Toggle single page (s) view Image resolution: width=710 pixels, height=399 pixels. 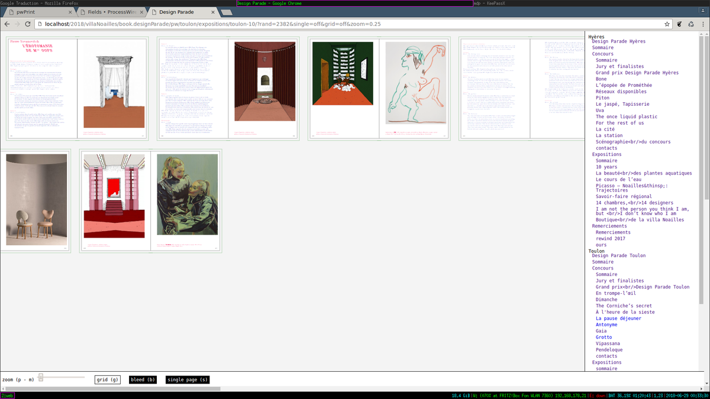[188, 379]
